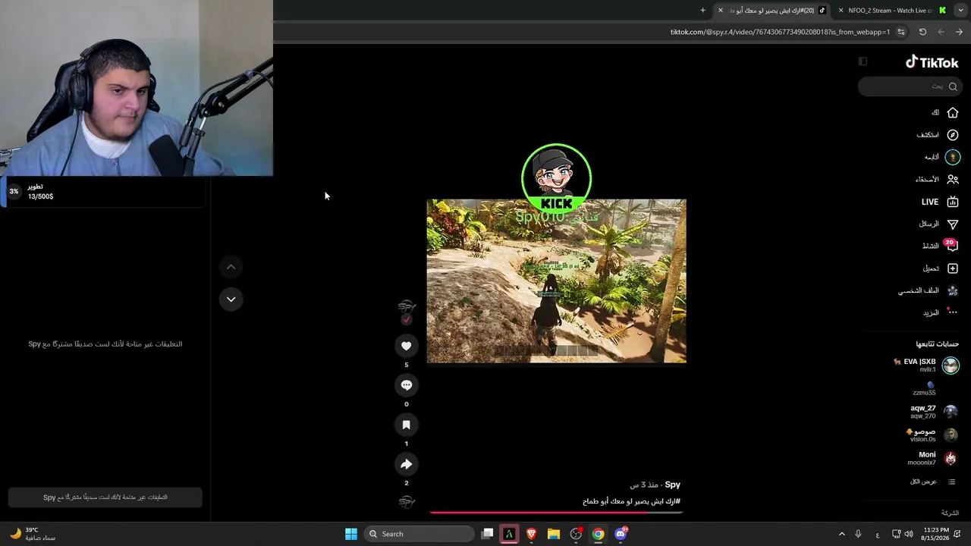971x546 pixels.
Task: Open File Explorer from taskbar
Action: pos(554,534)
